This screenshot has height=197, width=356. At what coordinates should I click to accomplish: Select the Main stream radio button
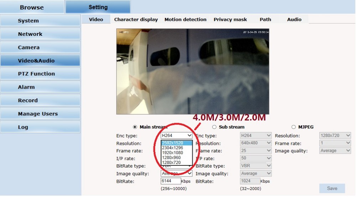coord(135,127)
